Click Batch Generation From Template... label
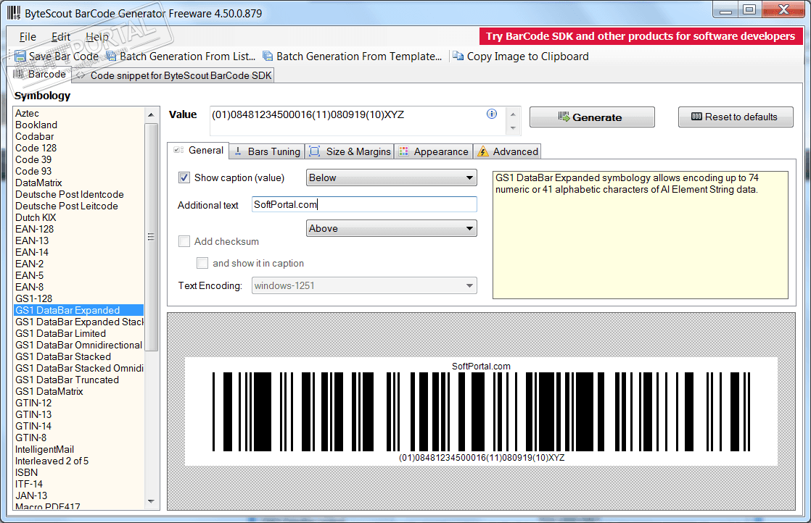The height and width of the screenshot is (523, 811). coord(359,57)
